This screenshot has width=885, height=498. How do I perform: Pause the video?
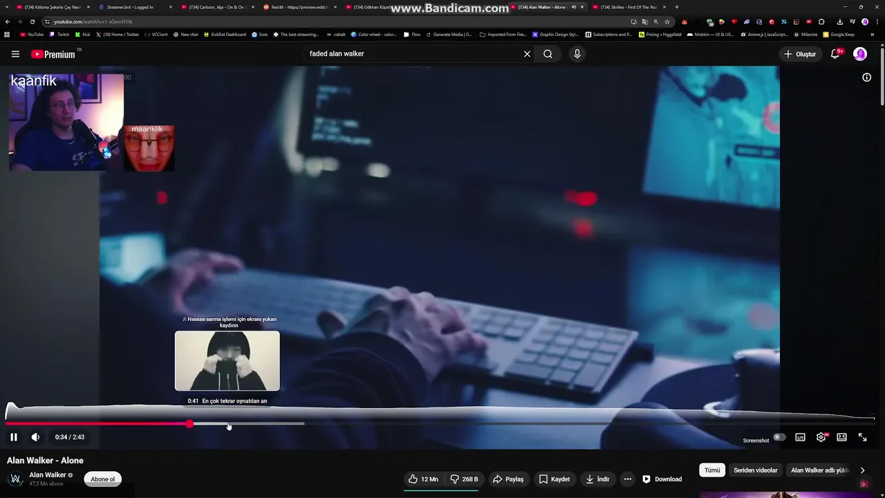pyautogui.click(x=14, y=437)
